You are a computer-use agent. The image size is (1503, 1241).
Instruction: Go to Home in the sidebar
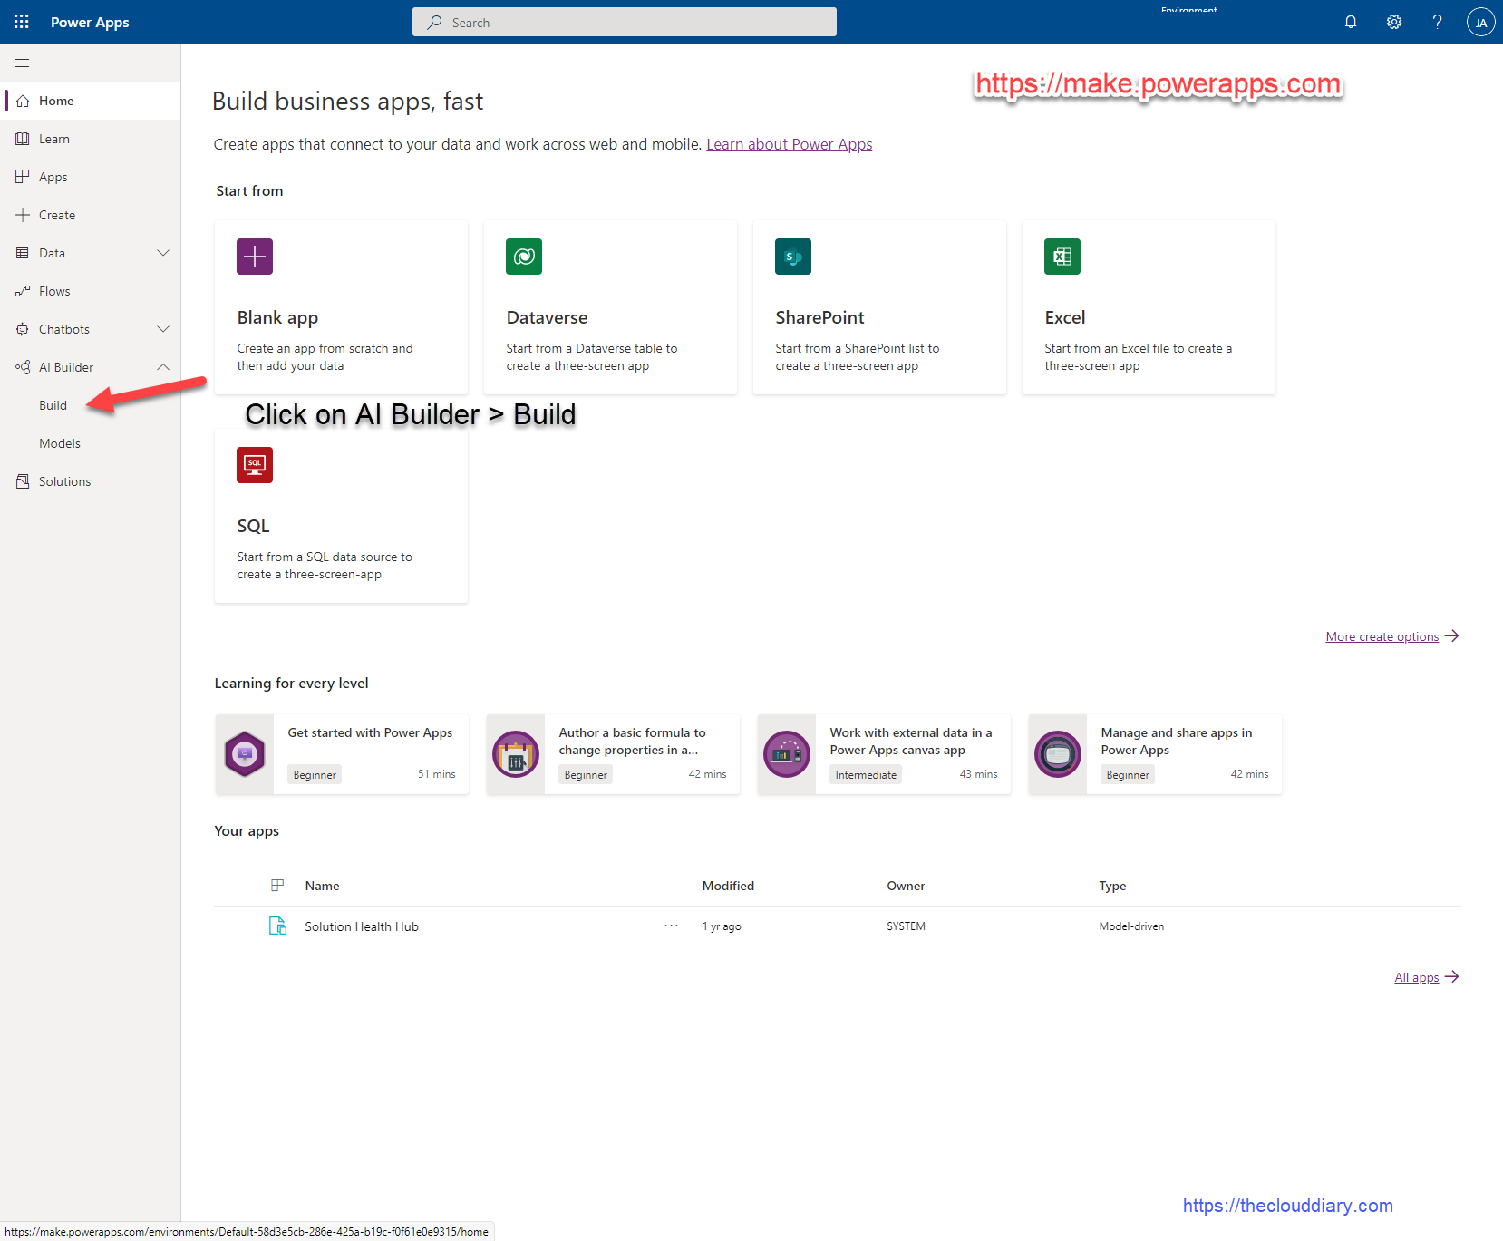91,101
